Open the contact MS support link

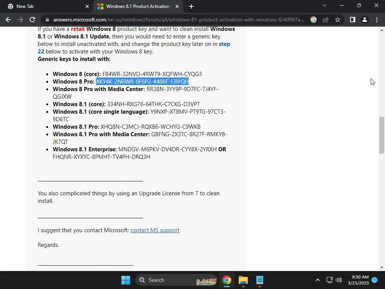point(155,230)
